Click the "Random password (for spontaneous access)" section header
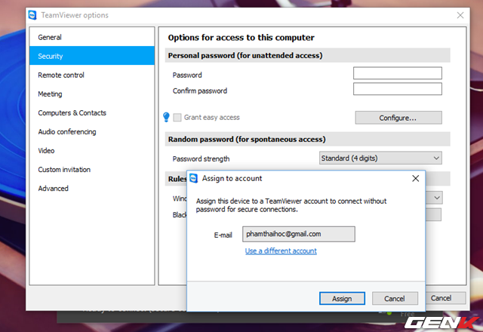The width and height of the screenshot is (483, 332). coord(307,139)
